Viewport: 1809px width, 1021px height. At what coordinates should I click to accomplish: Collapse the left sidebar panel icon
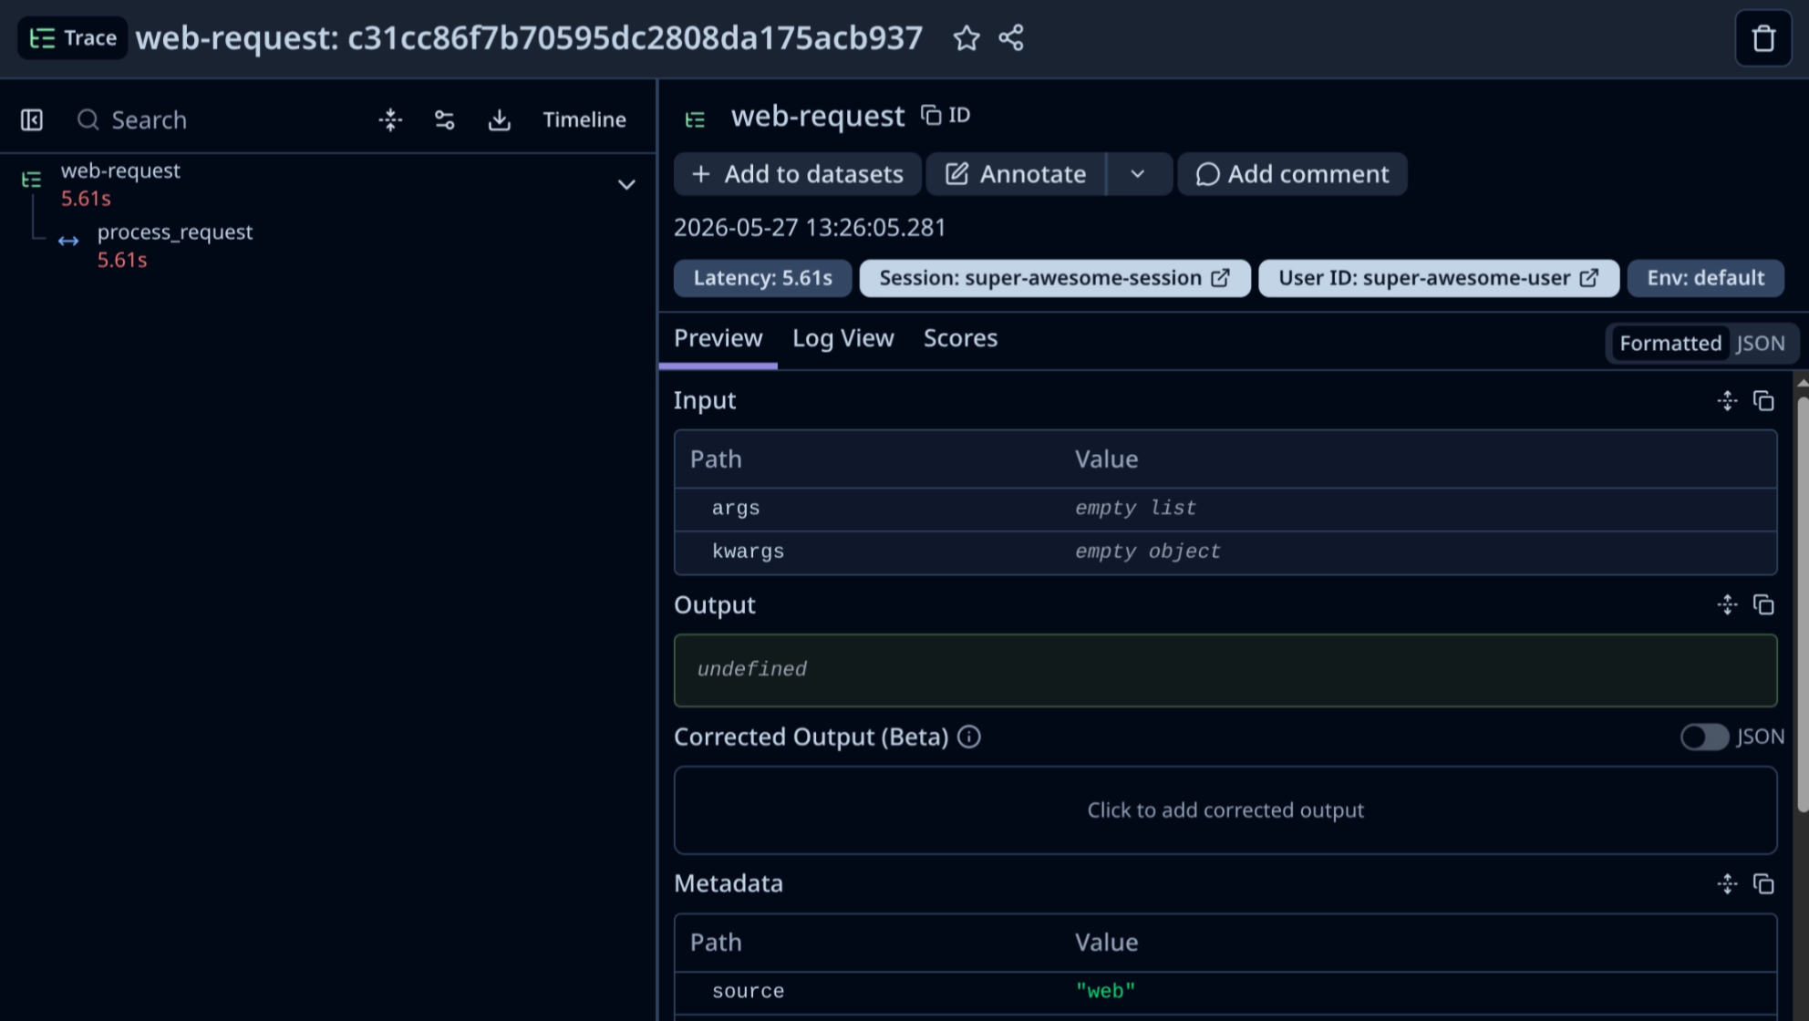coord(32,119)
